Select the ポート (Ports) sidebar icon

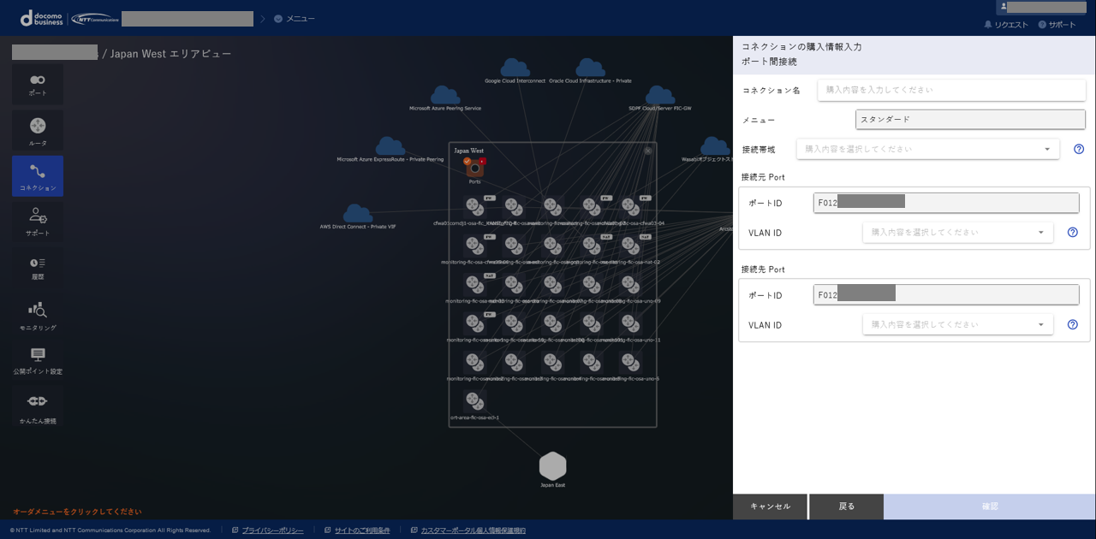tap(36, 84)
